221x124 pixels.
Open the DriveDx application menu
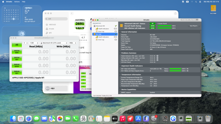tap(9, 2)
